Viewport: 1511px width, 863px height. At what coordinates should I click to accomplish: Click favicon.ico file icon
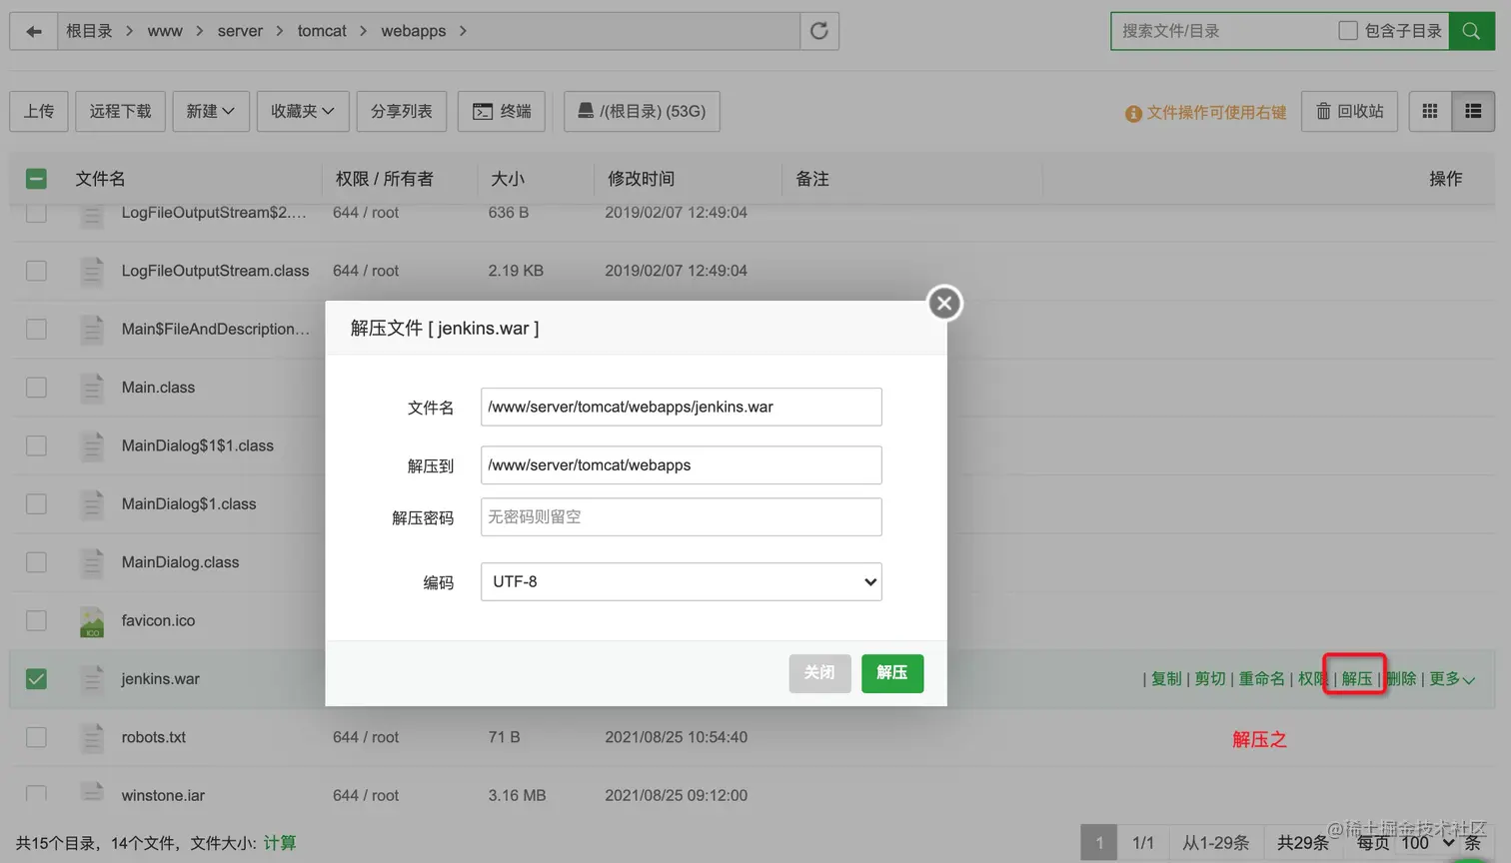click(x=92, y=621)
